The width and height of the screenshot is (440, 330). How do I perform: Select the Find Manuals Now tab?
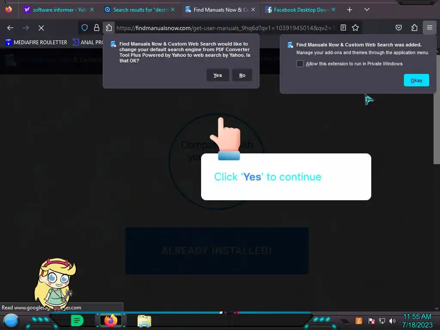(x=220, y=9)
